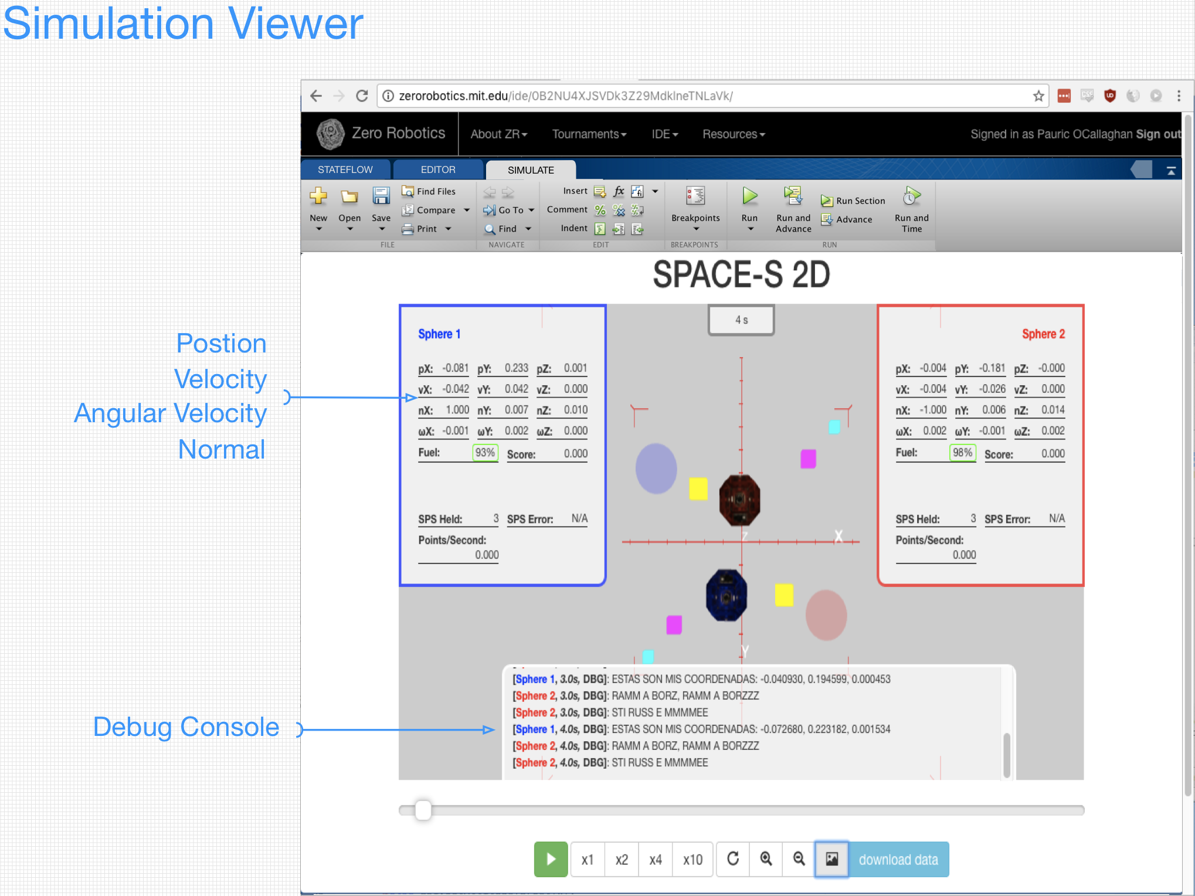Click the zoom out magnifier icon
The width and height of the screenshot is (1195, 896).
[799, 859]
